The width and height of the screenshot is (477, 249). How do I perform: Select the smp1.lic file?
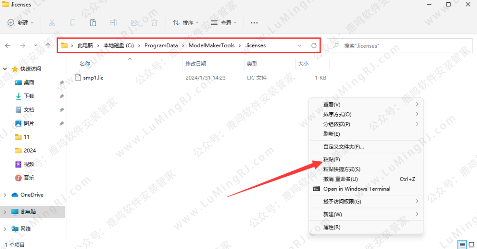[93, 78]
